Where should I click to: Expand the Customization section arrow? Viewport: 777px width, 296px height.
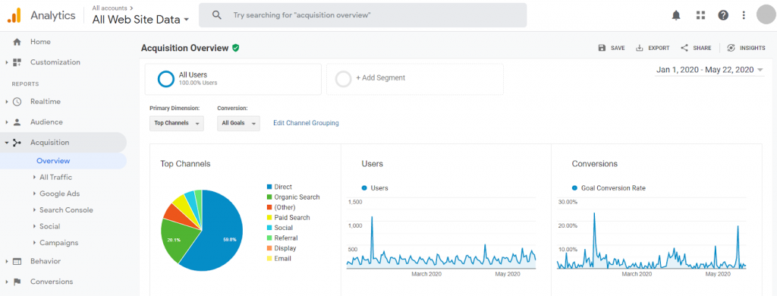tap(7, 62)
